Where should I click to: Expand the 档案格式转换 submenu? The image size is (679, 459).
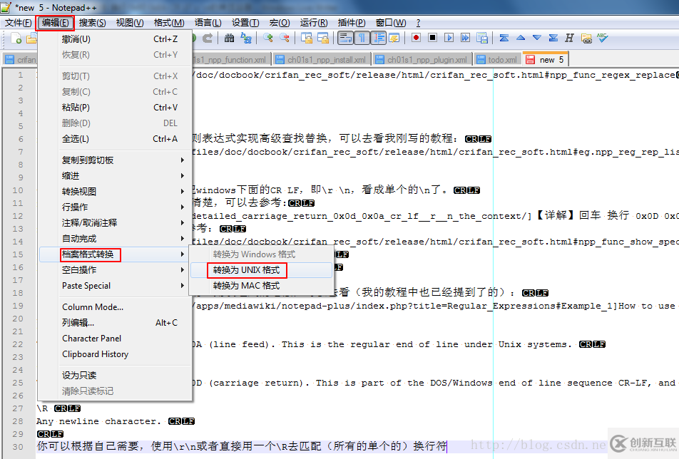116,254
